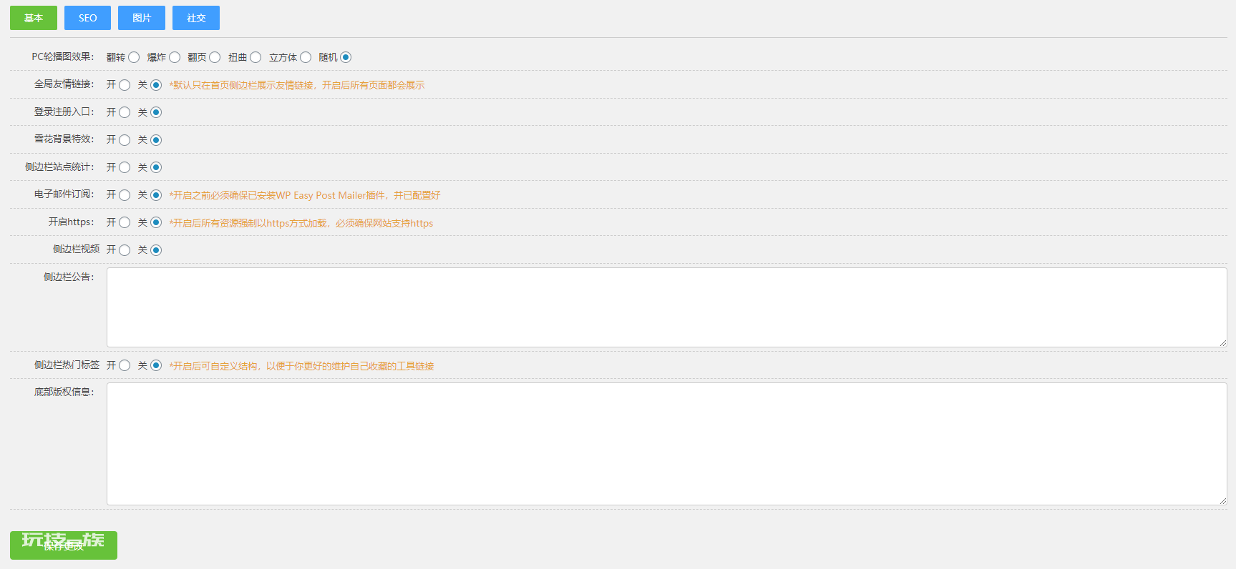The height and width of the screenshot is (569, 1236).
Task: Turn on 侧边栏视频 option
Action: point(125,250)
